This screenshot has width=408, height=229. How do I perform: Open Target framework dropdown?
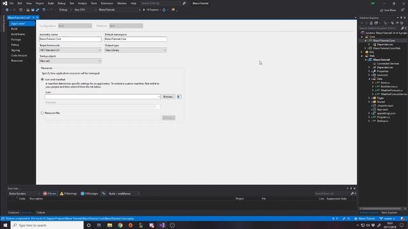tap(70, 50)
